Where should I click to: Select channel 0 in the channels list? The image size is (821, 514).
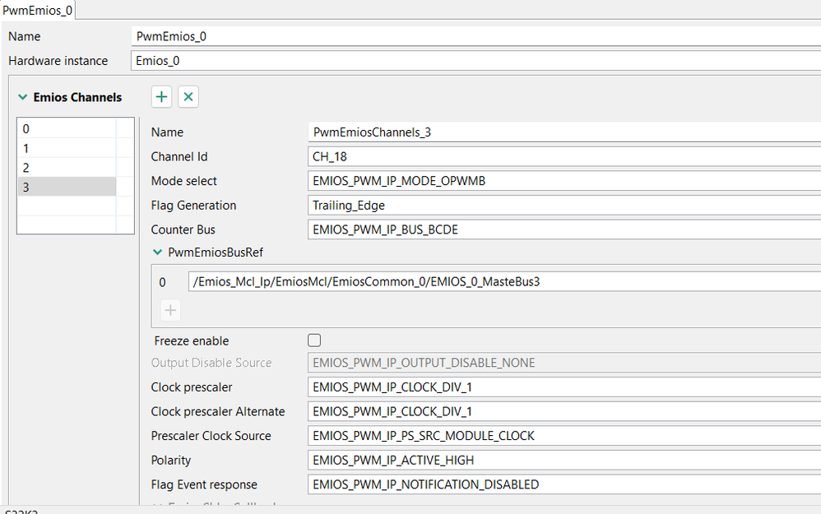click(66, 128)
